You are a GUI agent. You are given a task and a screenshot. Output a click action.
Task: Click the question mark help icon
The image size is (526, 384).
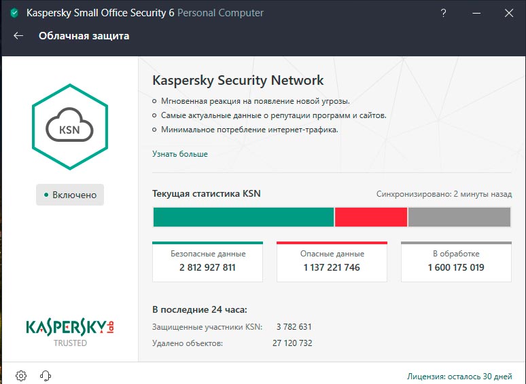coord(444,13)
